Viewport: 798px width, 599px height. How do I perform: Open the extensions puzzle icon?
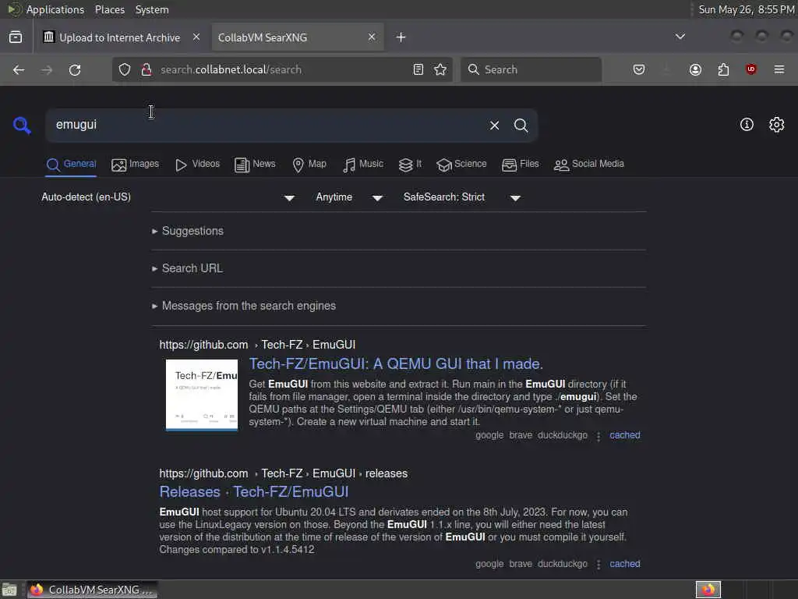(x=723, y=69)
